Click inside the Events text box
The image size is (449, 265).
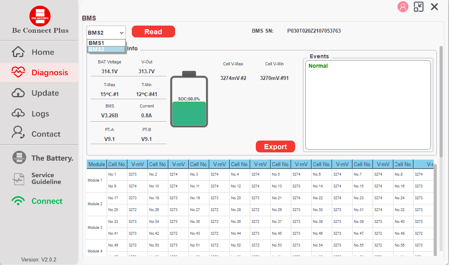(368, 105)
